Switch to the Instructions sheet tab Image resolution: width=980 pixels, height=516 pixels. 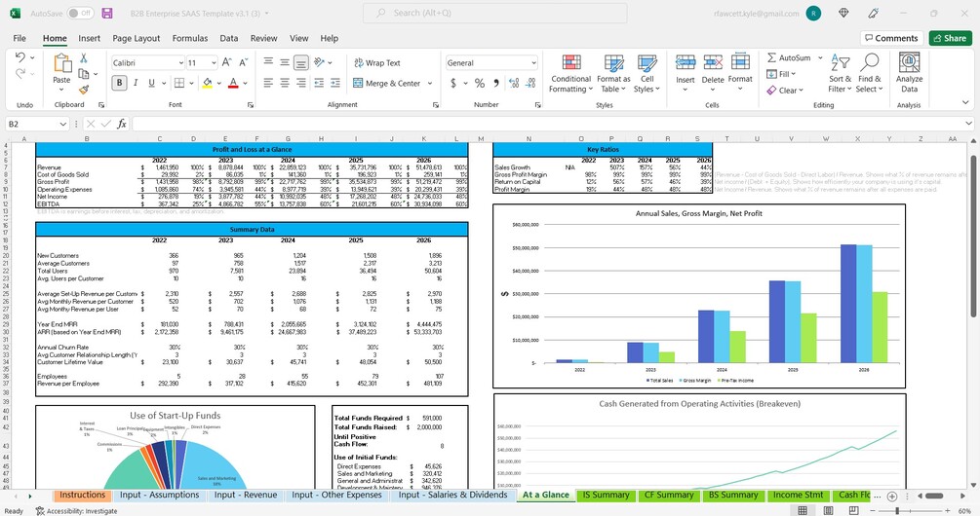[83, 495]
